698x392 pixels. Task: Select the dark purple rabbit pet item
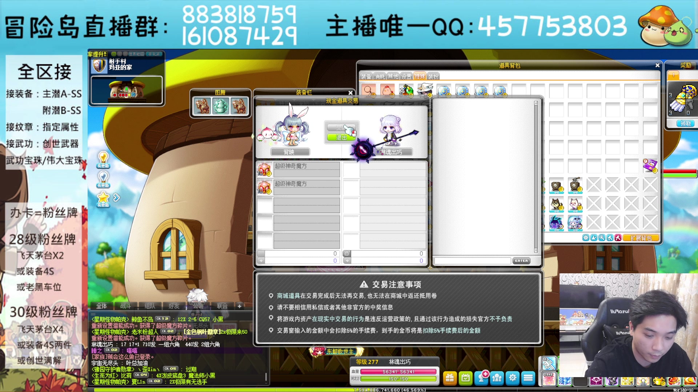556,223
